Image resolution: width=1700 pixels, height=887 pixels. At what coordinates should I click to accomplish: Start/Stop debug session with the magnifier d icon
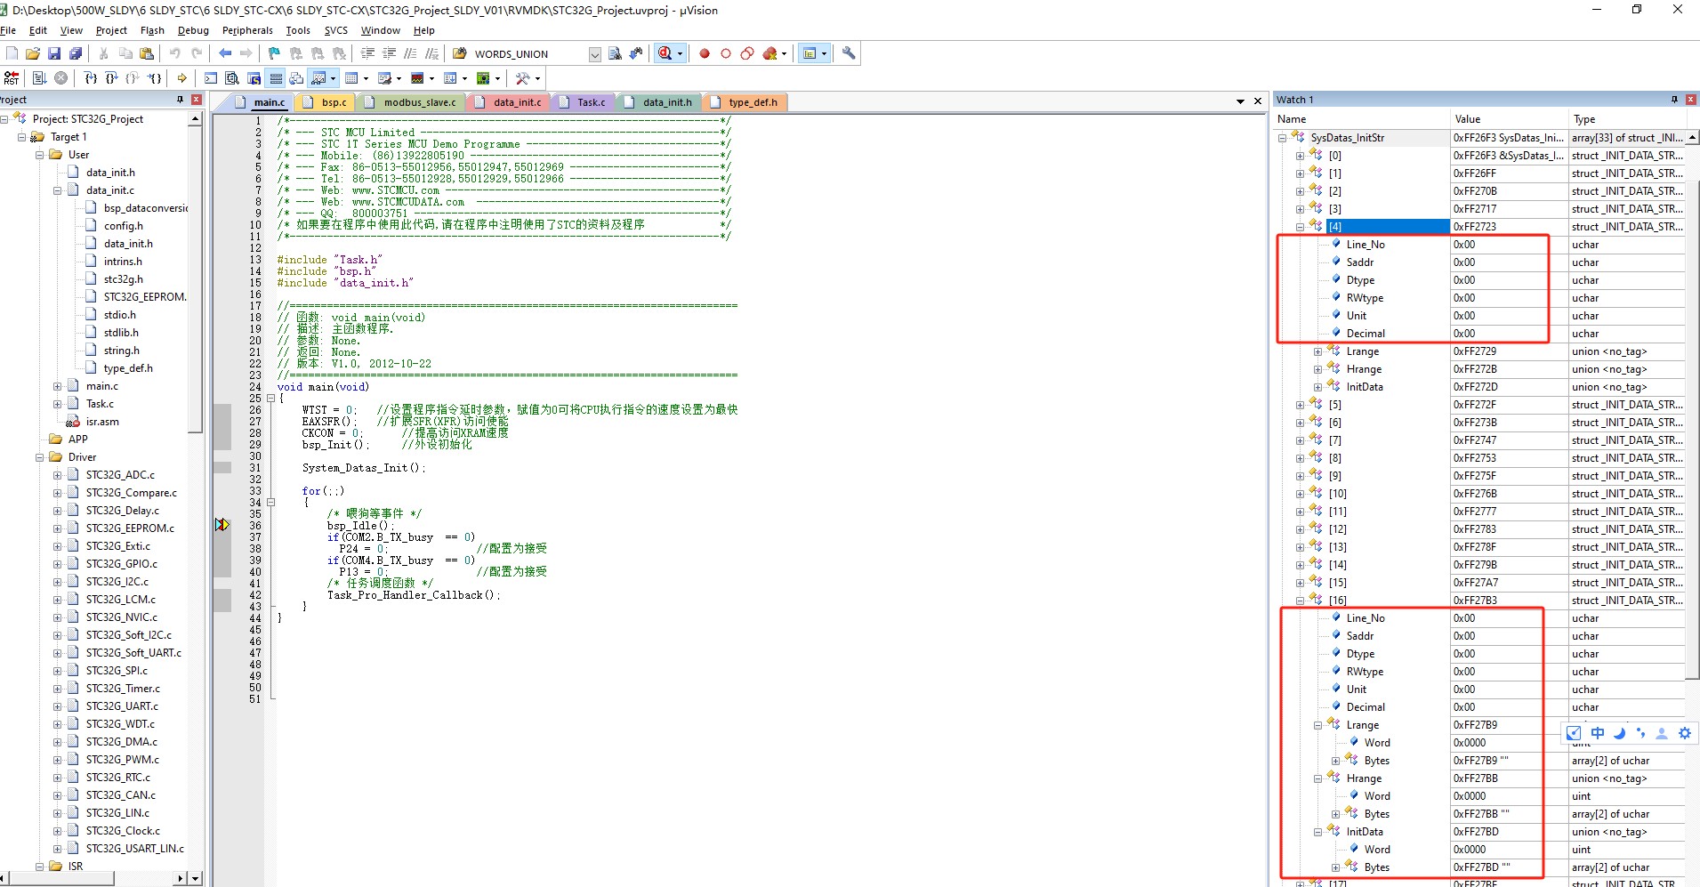[x=665, y=53]
